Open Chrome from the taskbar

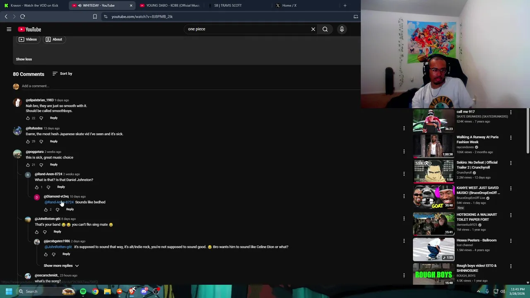95,291
